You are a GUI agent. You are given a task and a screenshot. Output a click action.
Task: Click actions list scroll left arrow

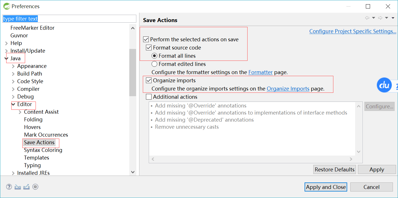[153, 159]
